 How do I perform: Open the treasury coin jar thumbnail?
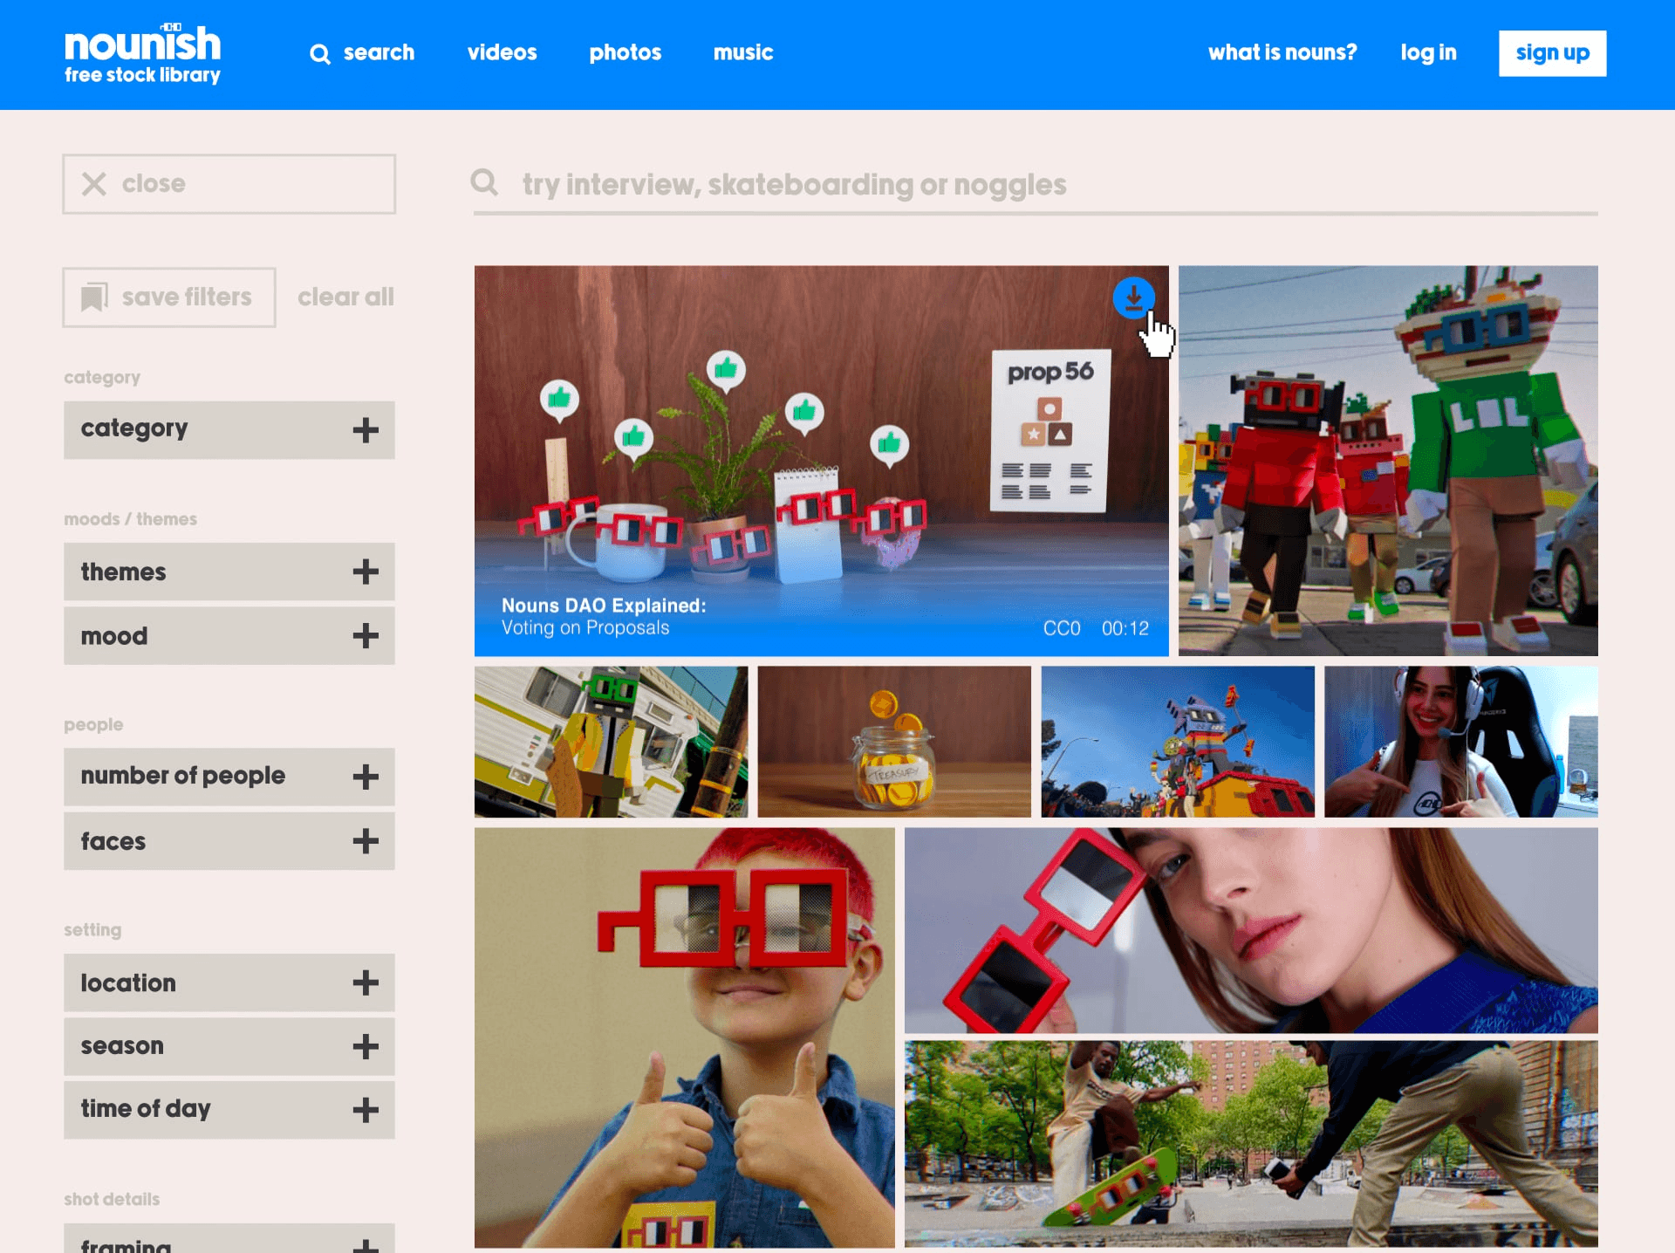tap(893, 742)
